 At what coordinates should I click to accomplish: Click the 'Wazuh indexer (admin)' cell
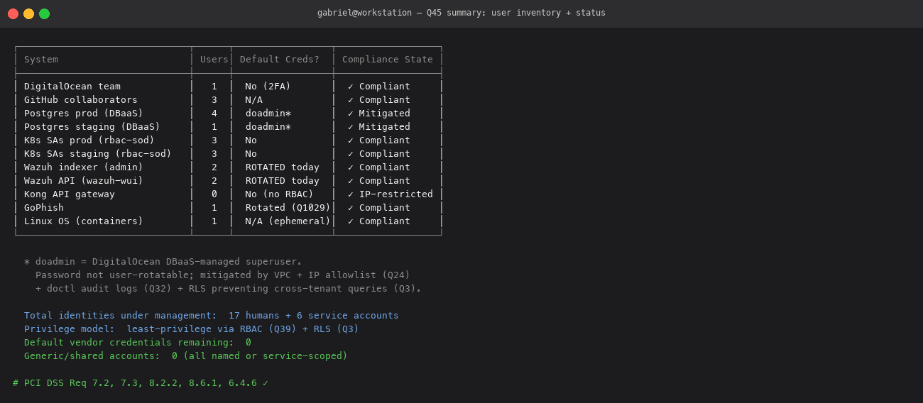[84, 167]
